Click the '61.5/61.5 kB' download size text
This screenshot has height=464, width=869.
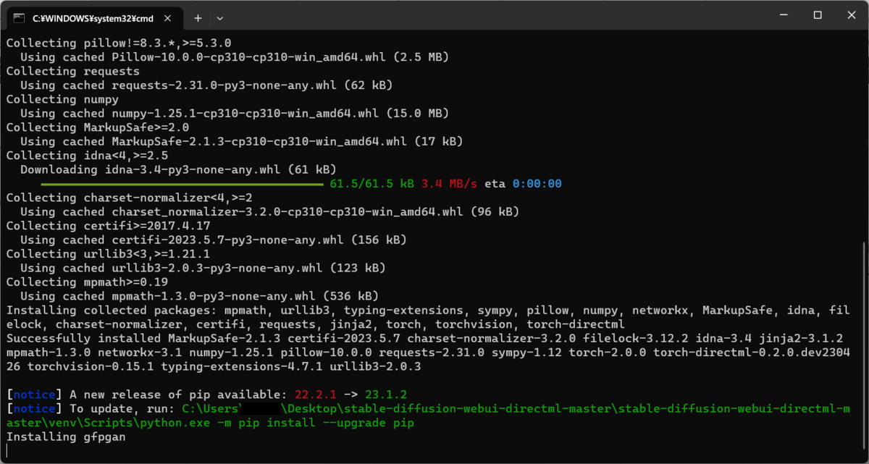tap(371, 184)
